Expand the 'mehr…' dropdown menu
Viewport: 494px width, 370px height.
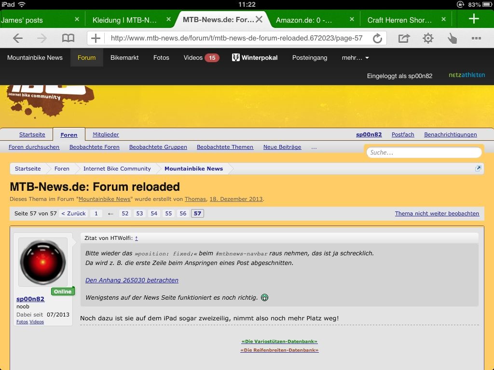tap(356, 57)
